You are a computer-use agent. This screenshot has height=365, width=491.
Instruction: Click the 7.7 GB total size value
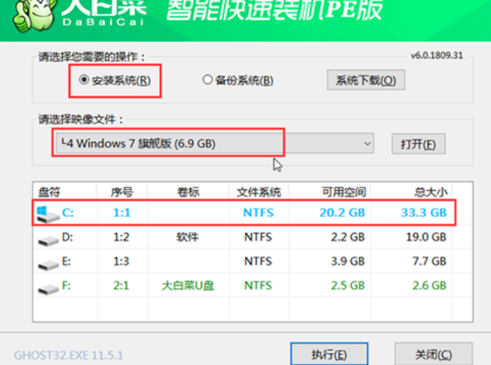click(429, 261)
